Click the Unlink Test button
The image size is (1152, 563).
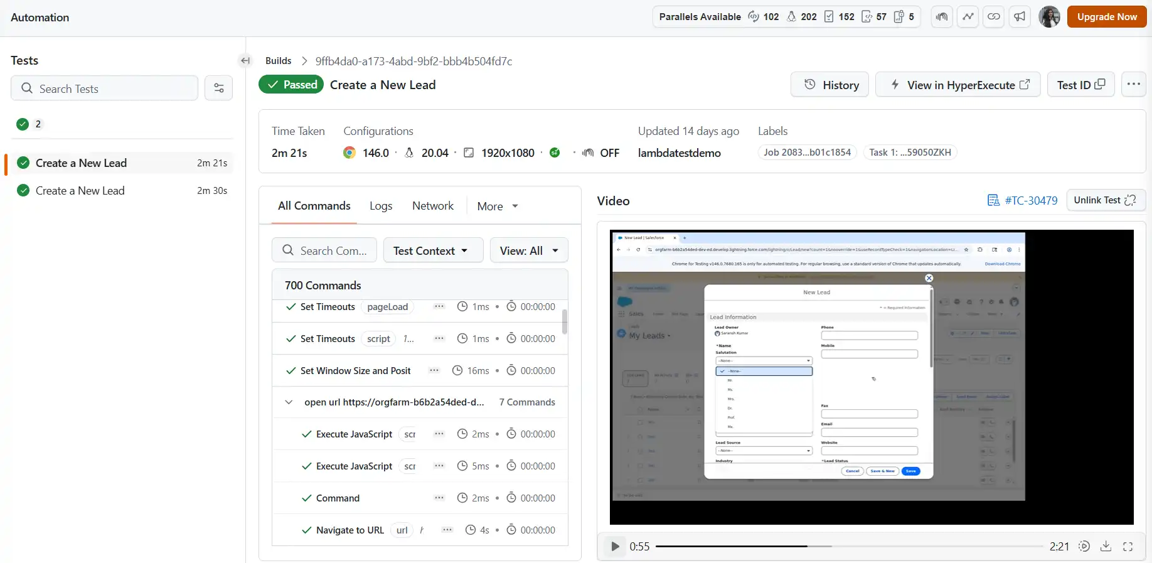point(1106,200)
